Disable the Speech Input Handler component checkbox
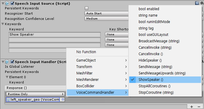 pyautogui.click(x=12, y=62)
